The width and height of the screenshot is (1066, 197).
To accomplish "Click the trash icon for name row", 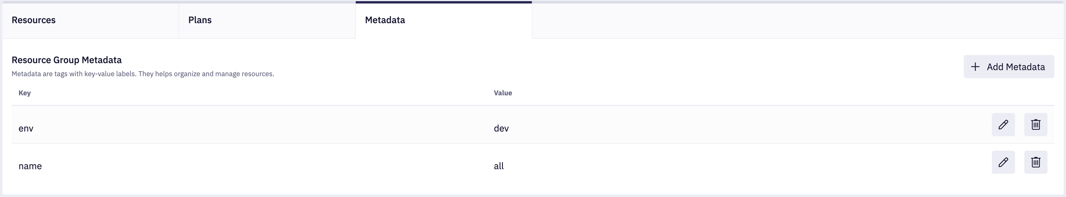I will coord(1035,162).
